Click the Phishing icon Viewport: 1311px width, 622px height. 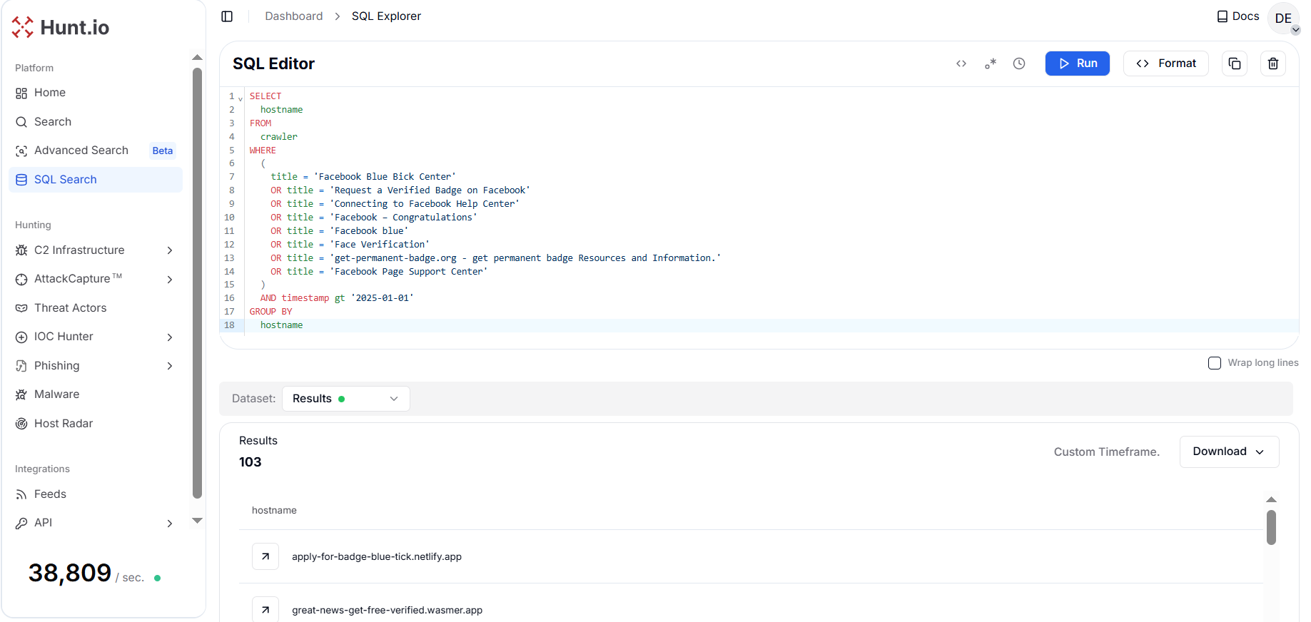(x=21, y=366)
